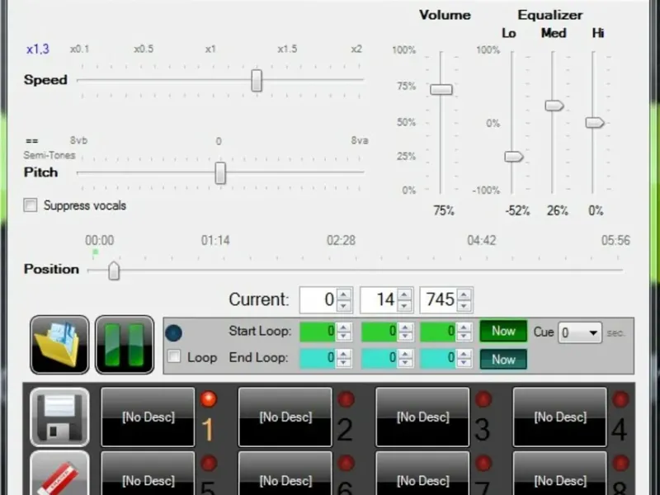Click the Start Loop seconds green field

379,332
